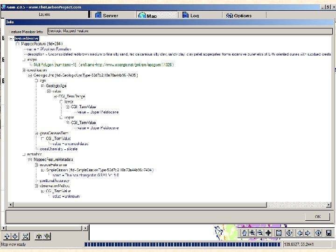Collapse the sourceReference node
336x252 pixels.
[x=36, y=165]
